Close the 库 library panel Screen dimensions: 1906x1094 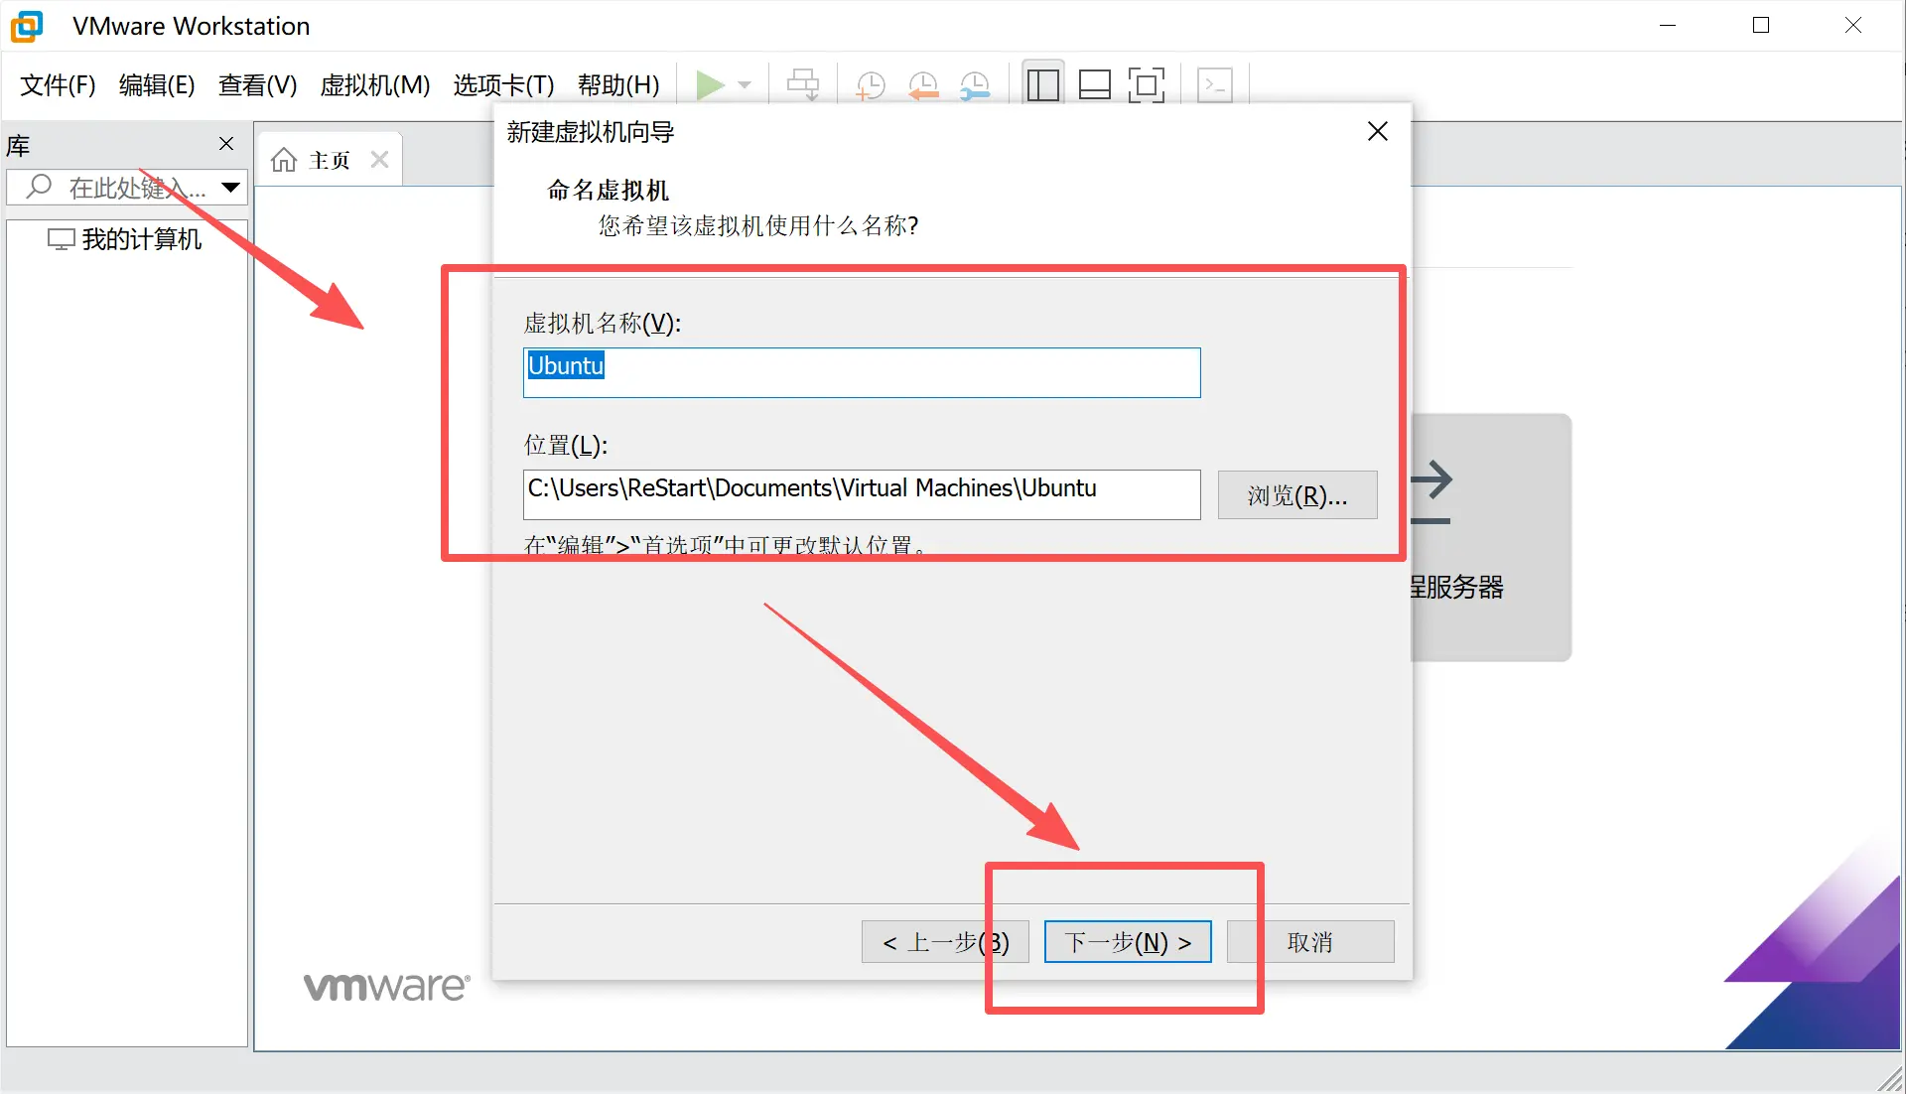tap(226, 144)
